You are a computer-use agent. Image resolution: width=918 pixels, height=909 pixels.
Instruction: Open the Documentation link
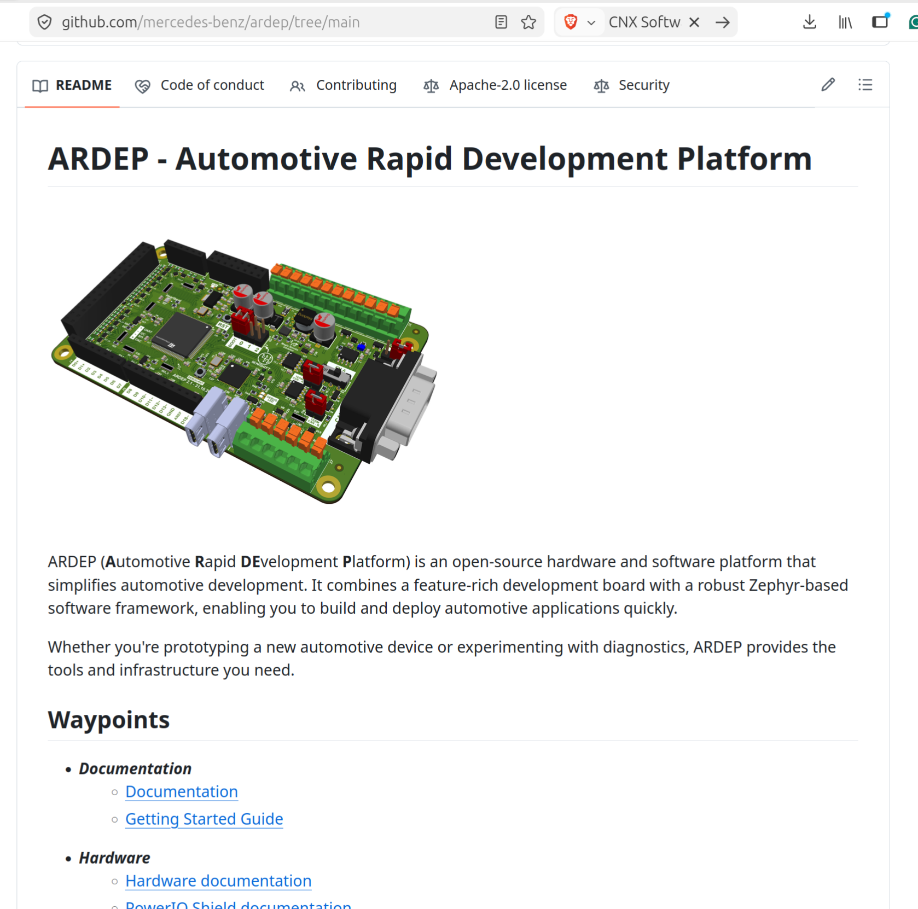(182, 791)
